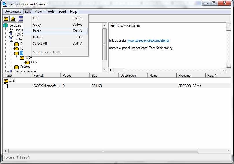
Task: Click file list scroll right arrow
Action: (x=228, y=151)
